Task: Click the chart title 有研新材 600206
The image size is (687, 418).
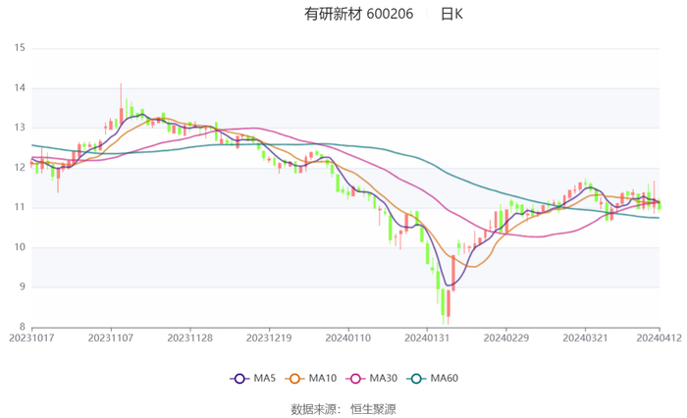Action: pyautogui.click(x=359, y=14)
